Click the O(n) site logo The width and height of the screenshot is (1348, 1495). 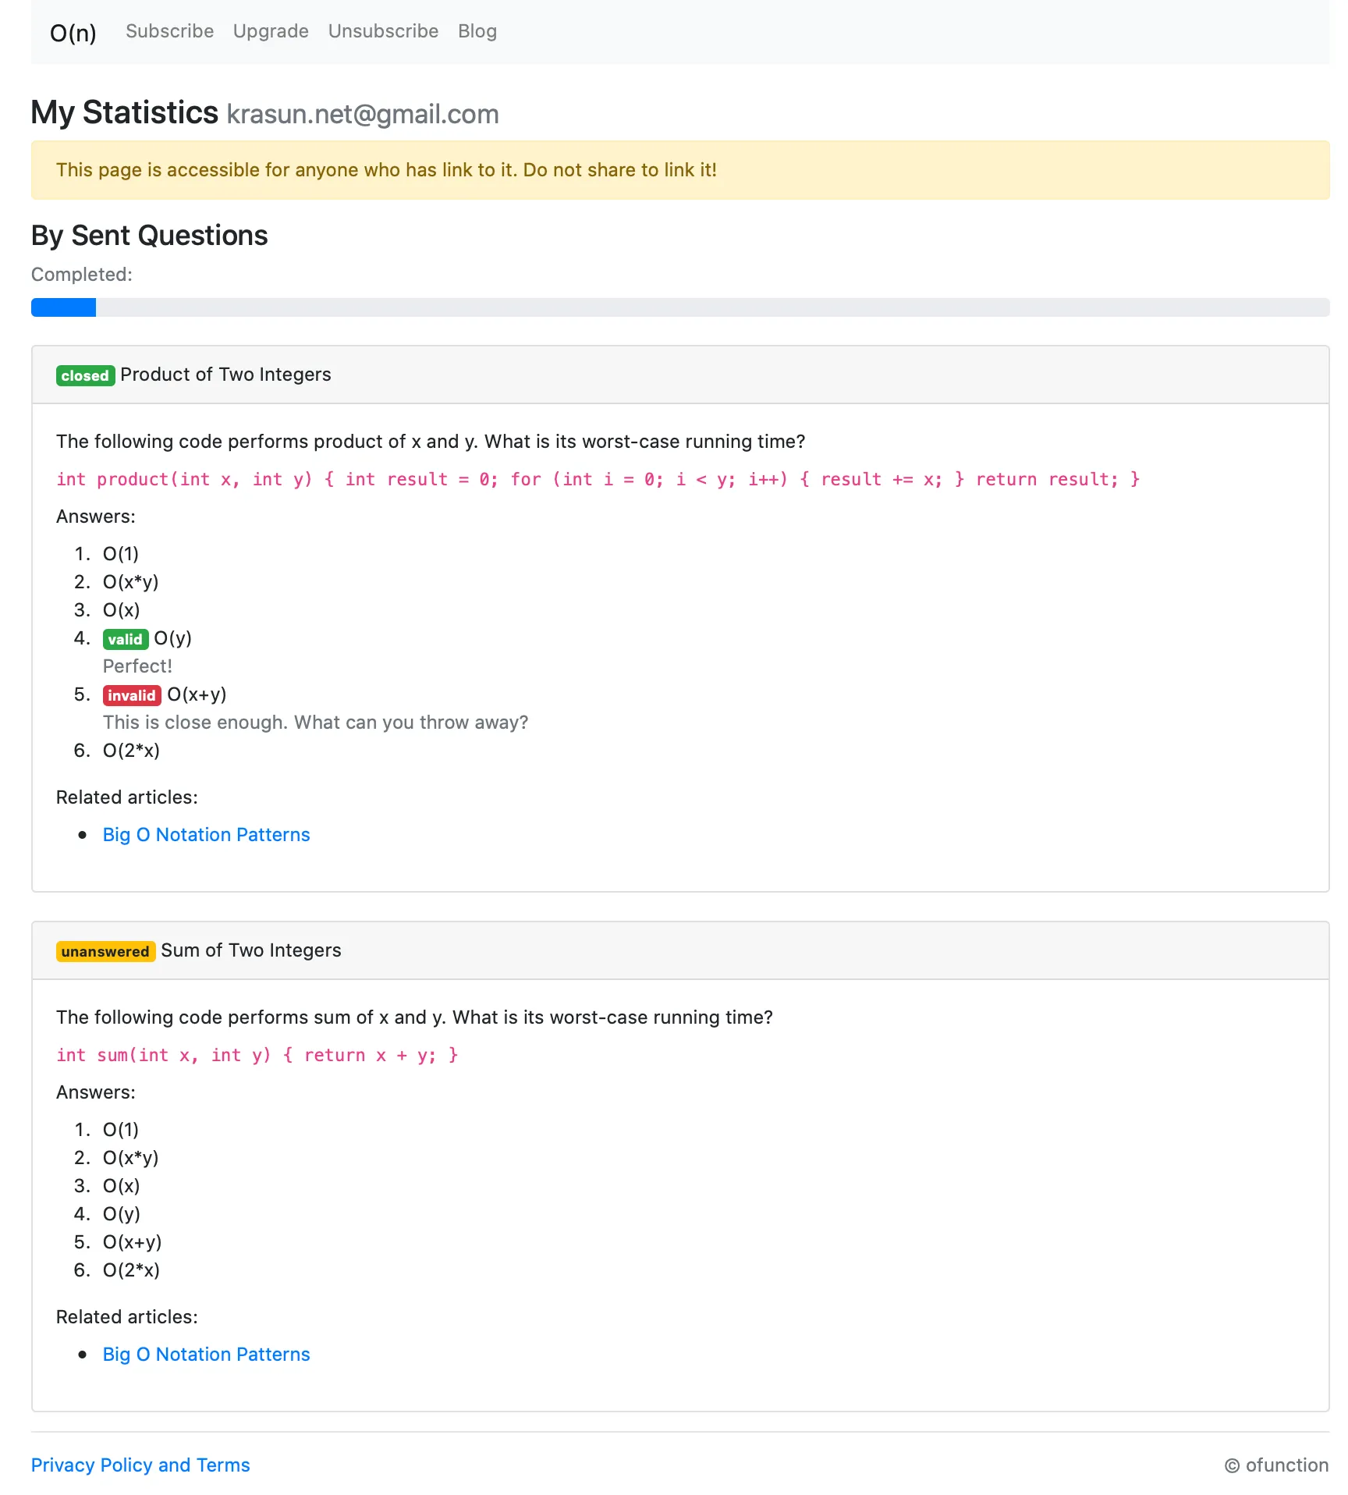point(73,32)
